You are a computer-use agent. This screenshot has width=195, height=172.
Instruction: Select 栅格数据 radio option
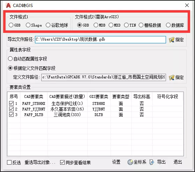[141, 25]
